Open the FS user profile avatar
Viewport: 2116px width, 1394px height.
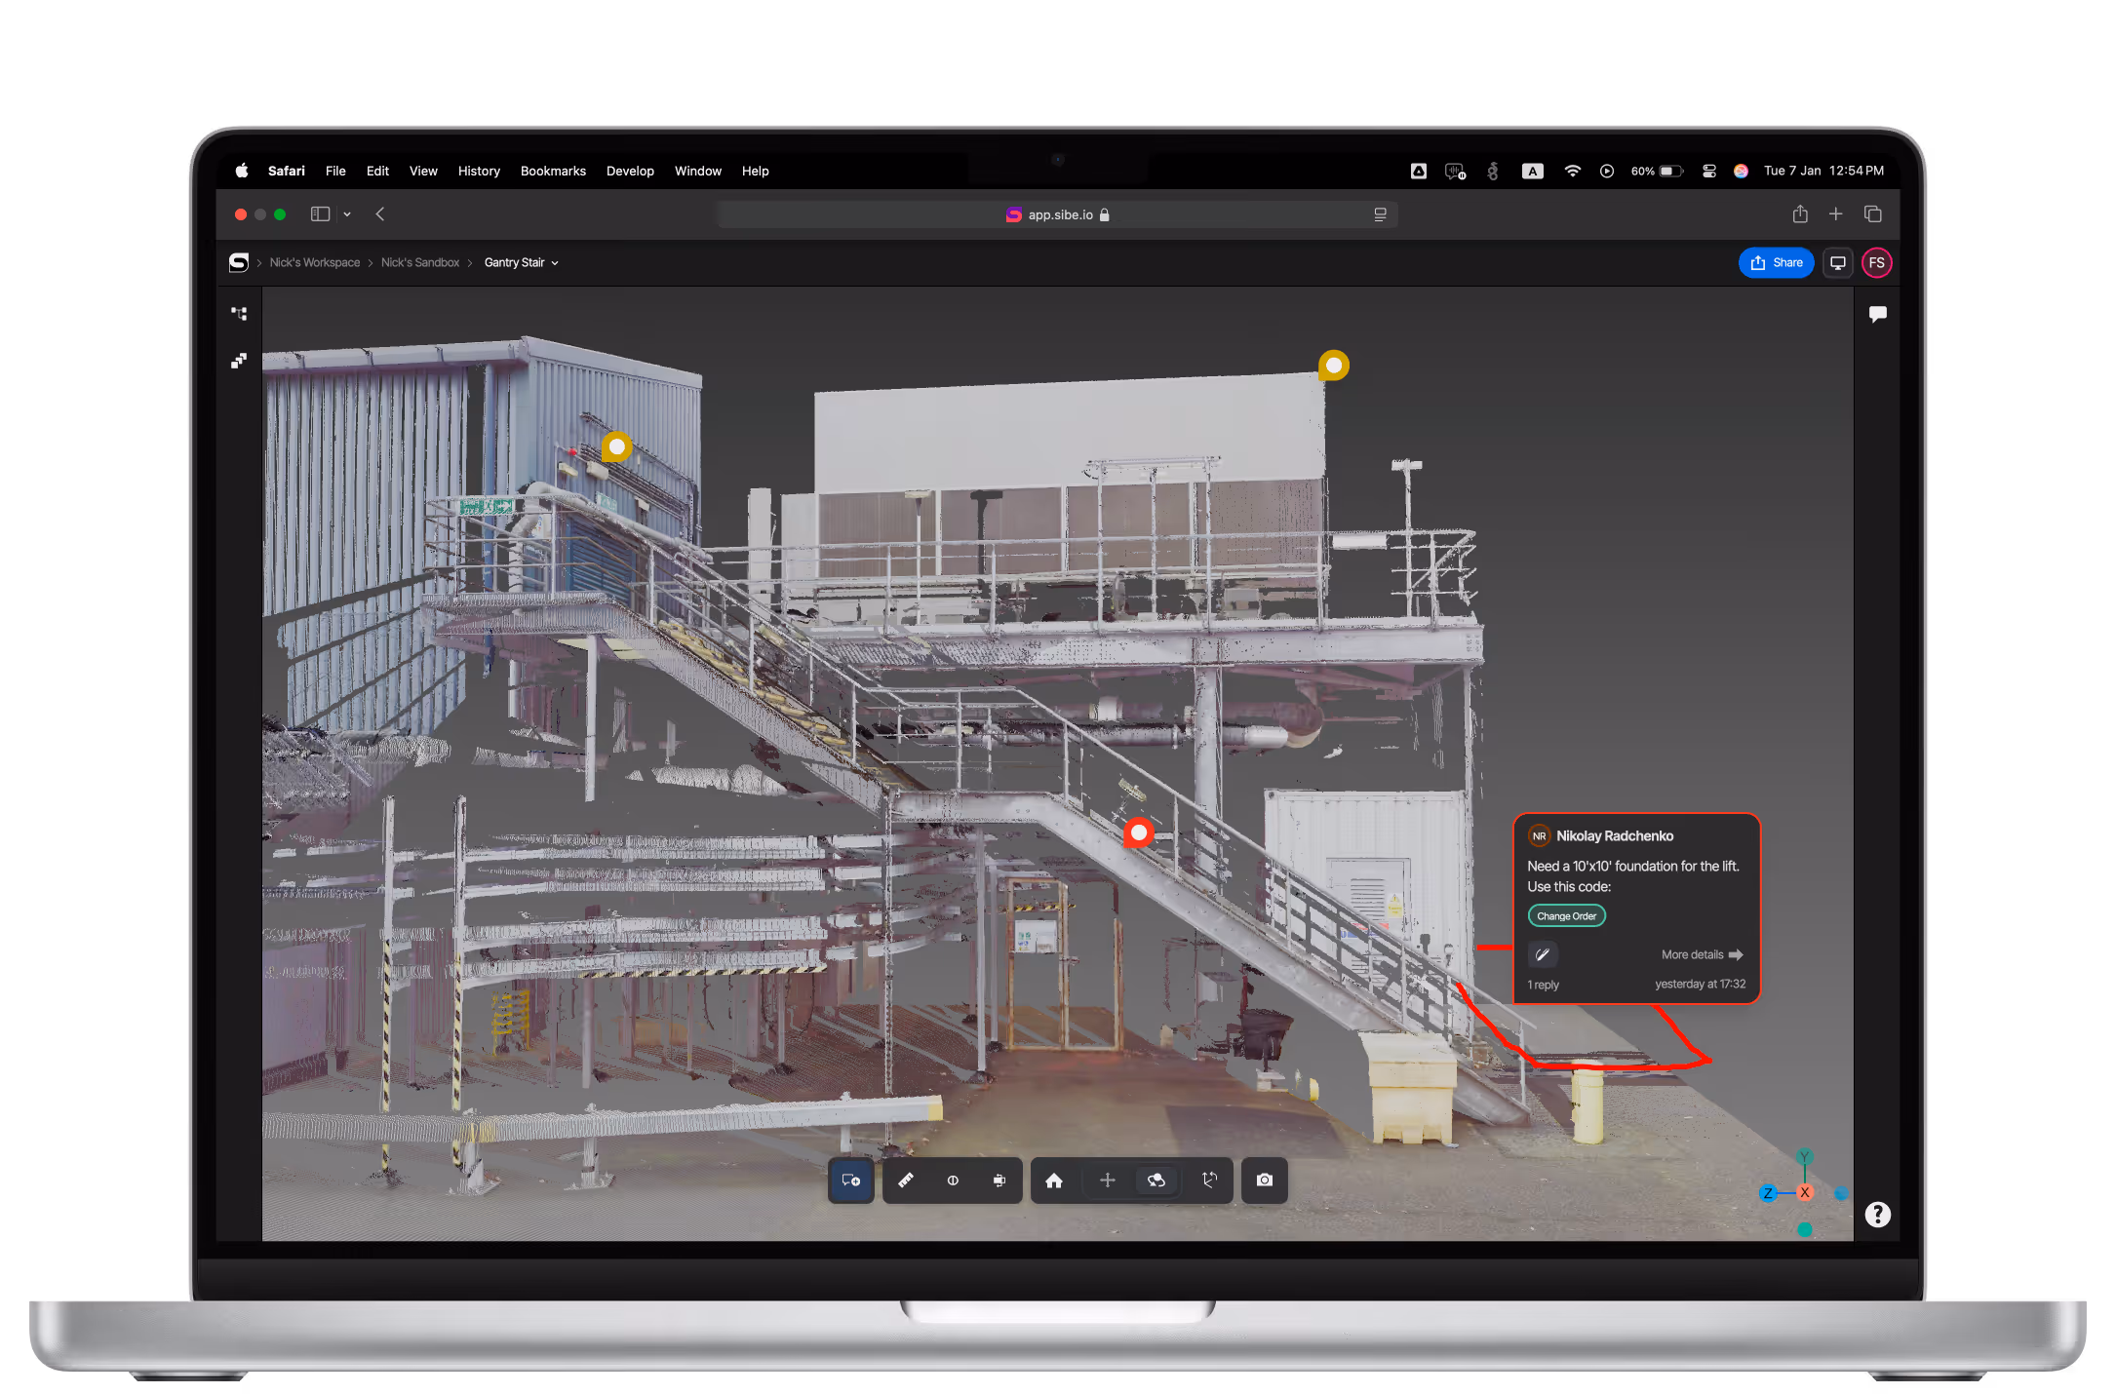click(1877, 263)
